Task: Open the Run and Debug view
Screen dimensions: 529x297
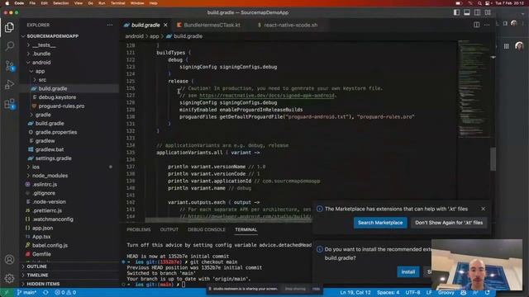Action: coord(9,84)
